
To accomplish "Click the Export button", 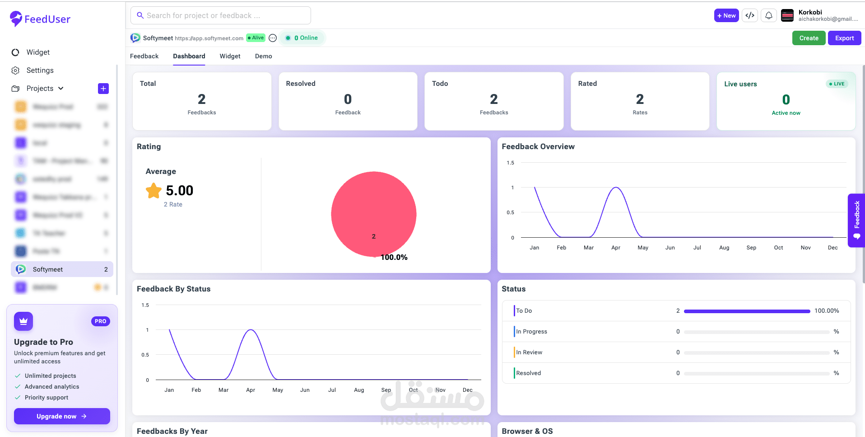I will [x=845, y=38].
